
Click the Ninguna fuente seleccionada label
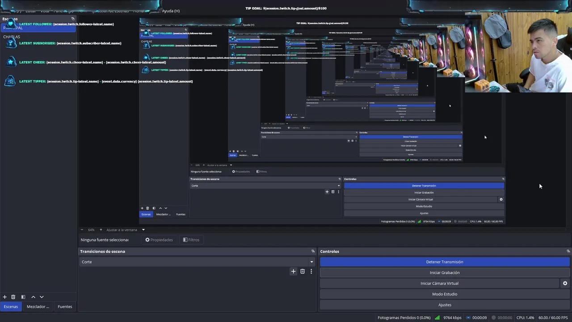[105, 240]
